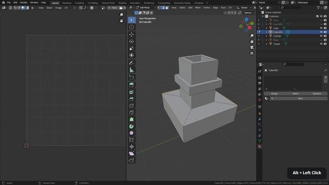Viewport: 329px width, 185px height.
Task: Click the 3D viewport zoom magnifier icon
Action: (x=252, y=35)
